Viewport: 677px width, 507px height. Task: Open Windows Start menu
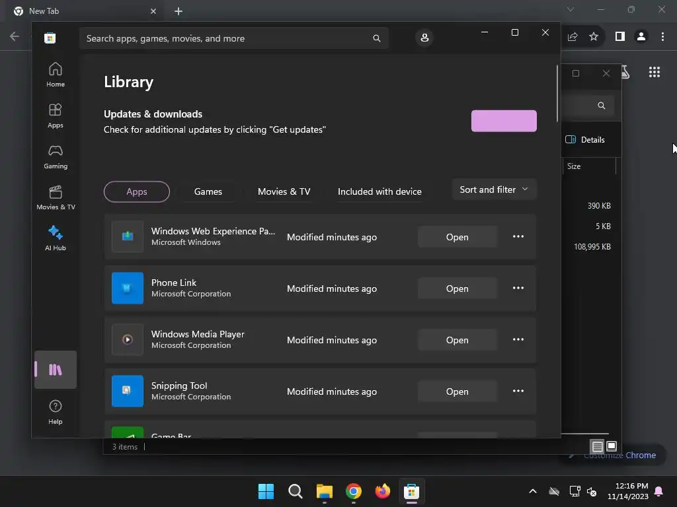(266, 491)
